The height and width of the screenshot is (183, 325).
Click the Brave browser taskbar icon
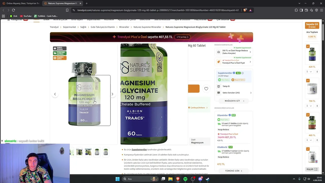(x=178, y=179)
